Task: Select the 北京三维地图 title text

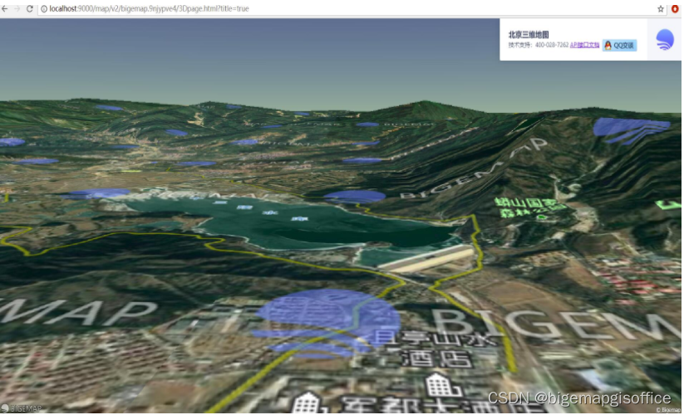Action: 529,35
